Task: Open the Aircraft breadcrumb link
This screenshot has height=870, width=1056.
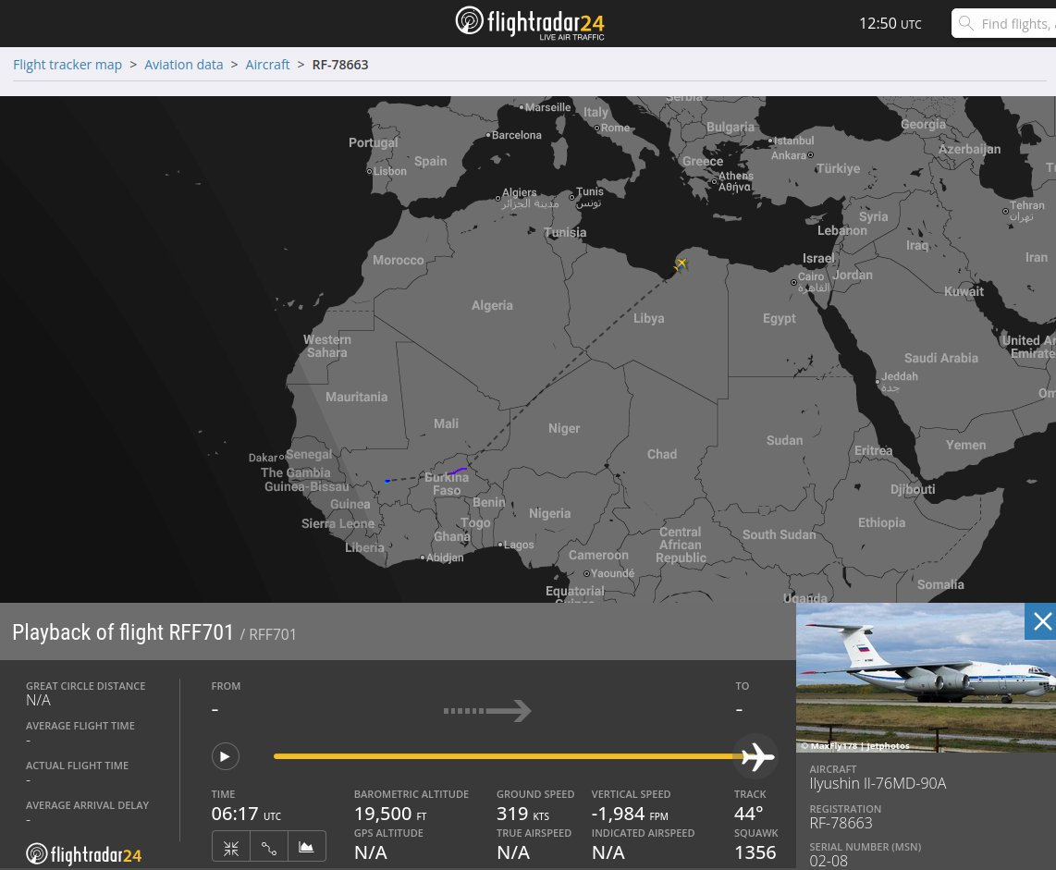Action: click(x=267, y=65)
